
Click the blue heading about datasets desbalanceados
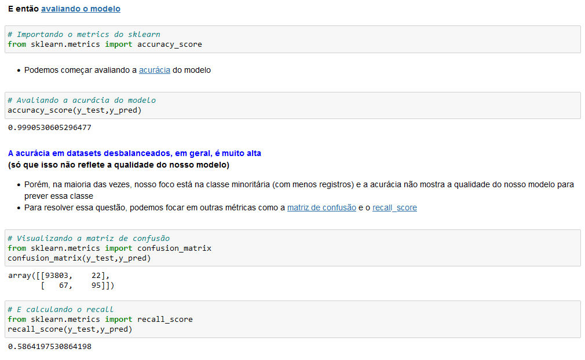click(x=134, y=153)
